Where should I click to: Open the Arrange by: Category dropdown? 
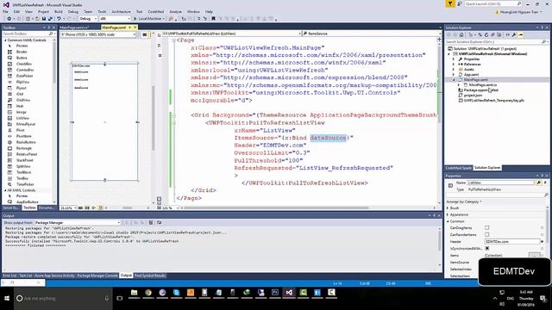tap(464, 201)
